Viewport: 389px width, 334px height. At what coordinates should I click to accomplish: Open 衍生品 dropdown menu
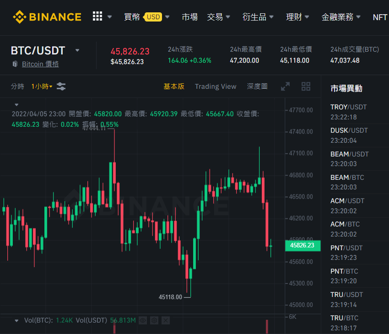(258, 17)
